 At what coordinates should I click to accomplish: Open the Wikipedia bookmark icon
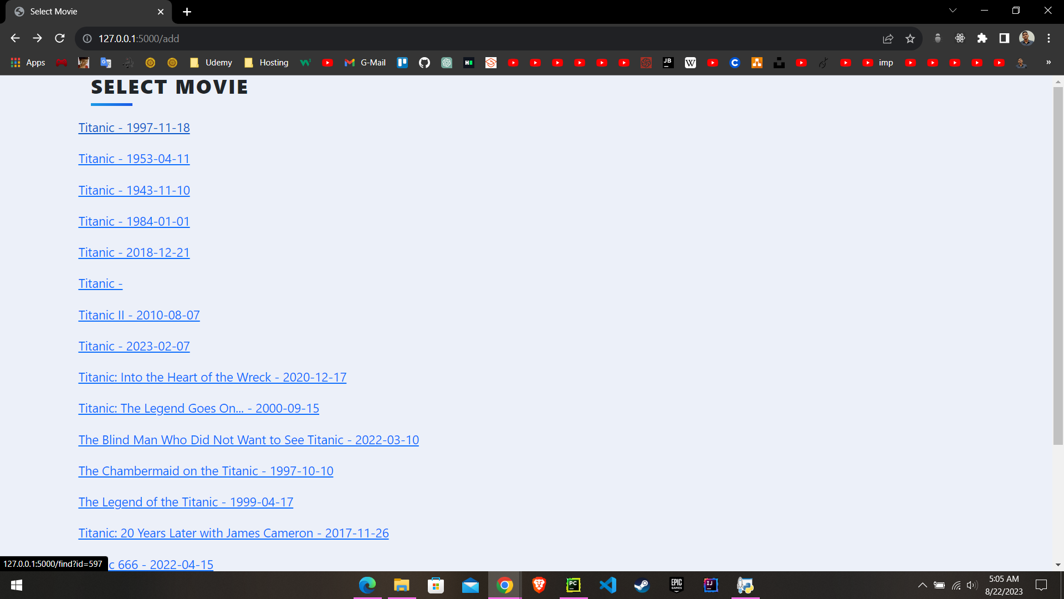(690, 63)
